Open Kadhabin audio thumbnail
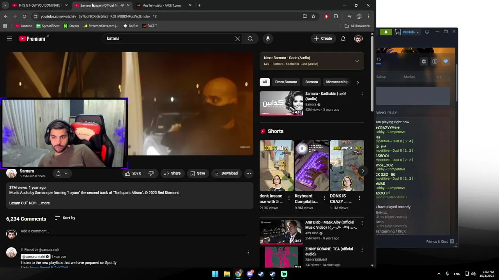 click(x=281, y=103)
